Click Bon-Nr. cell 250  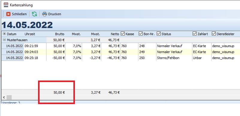pyautogui.click(x=147, y=58)
